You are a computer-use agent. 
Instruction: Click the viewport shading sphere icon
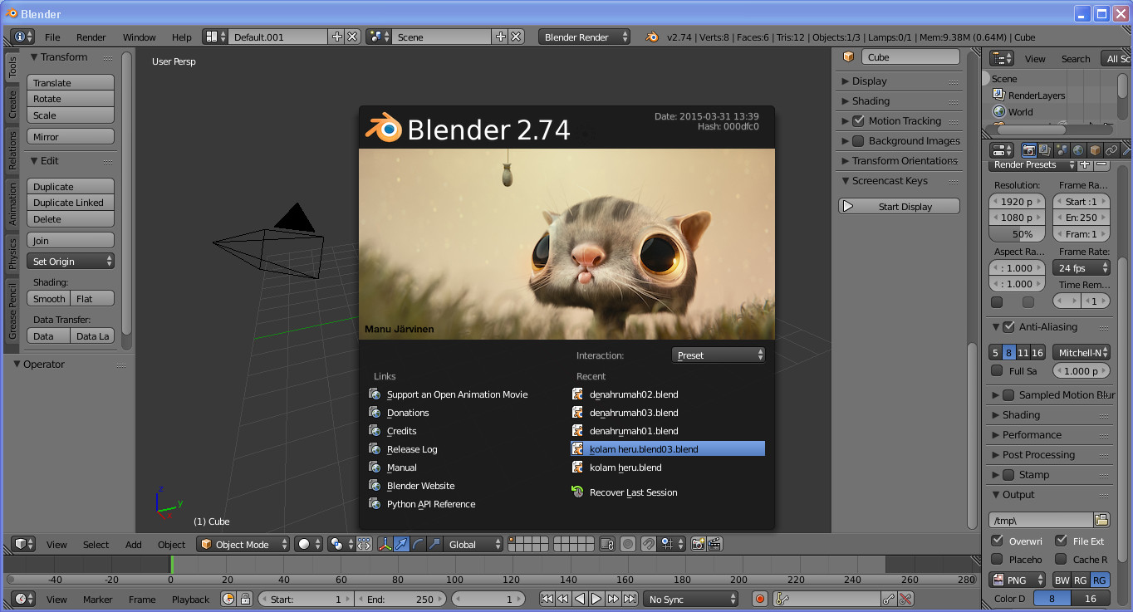[x=310, y=545]
